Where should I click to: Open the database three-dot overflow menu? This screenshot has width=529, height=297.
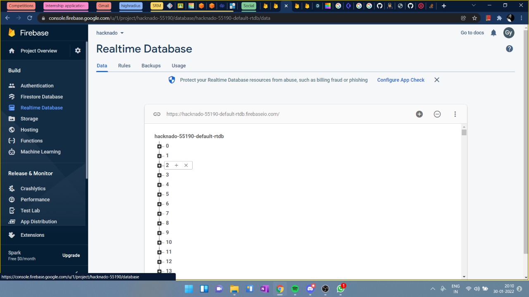tap(455, 114)
